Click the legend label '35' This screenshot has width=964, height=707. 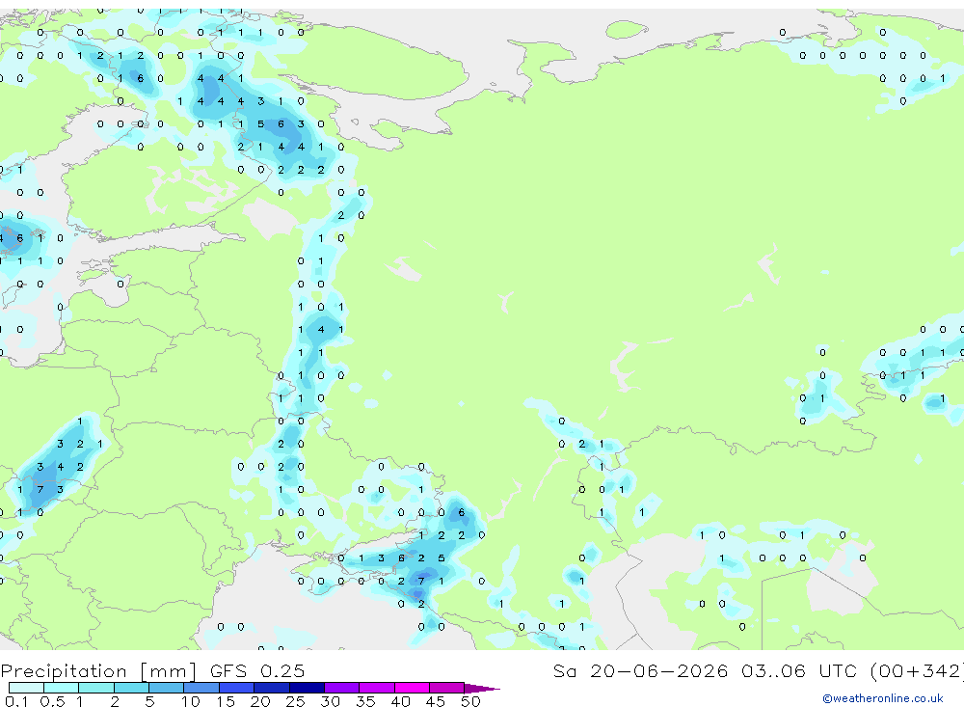point(365,701)
